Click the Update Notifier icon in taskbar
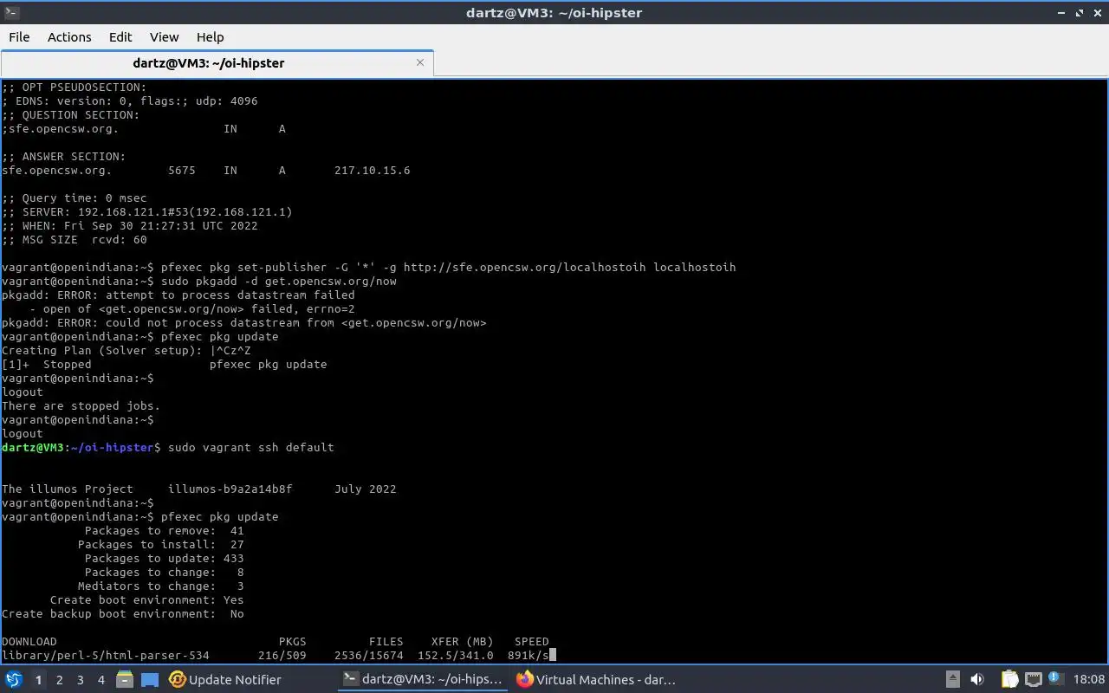This screenshot has width=1109, height=693. tap(178, 680)
